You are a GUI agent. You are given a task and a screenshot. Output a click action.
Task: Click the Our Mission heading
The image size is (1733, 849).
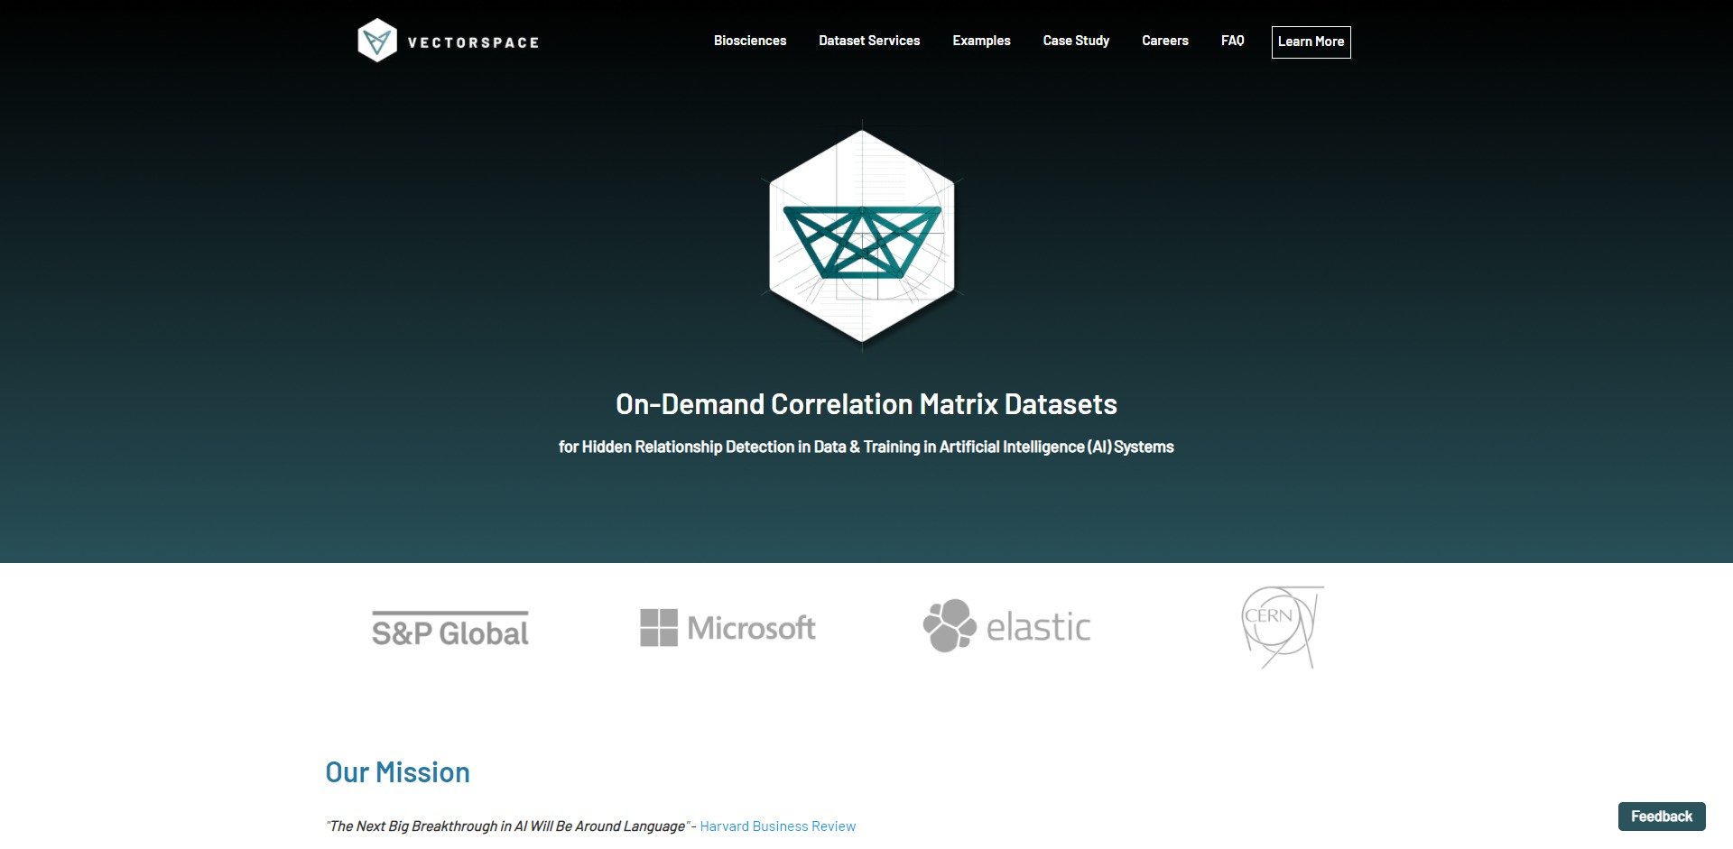coord(397,772)
